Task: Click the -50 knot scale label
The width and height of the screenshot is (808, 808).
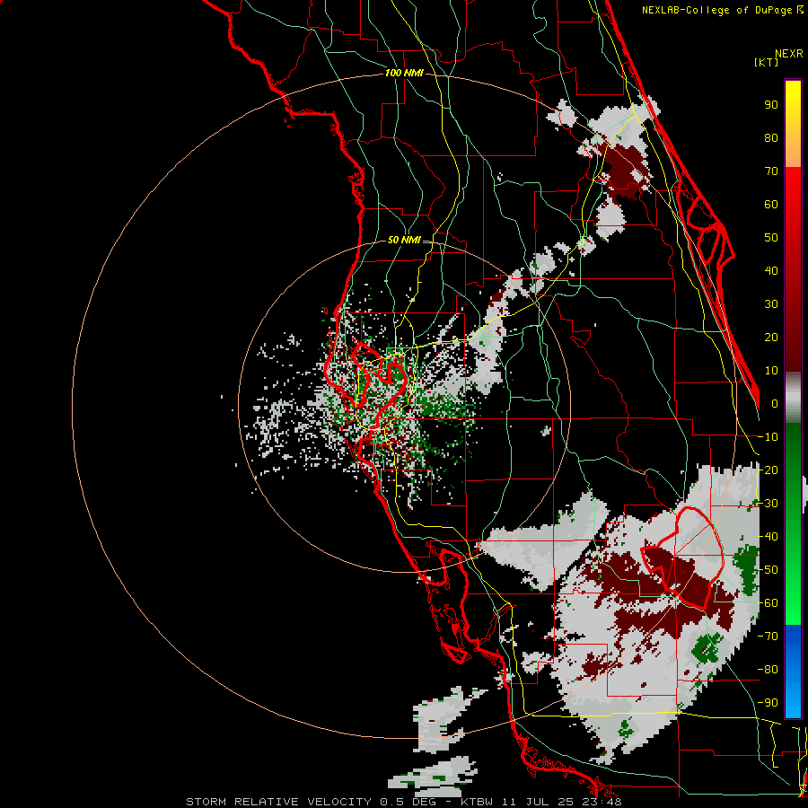Action: click(768, 570)
